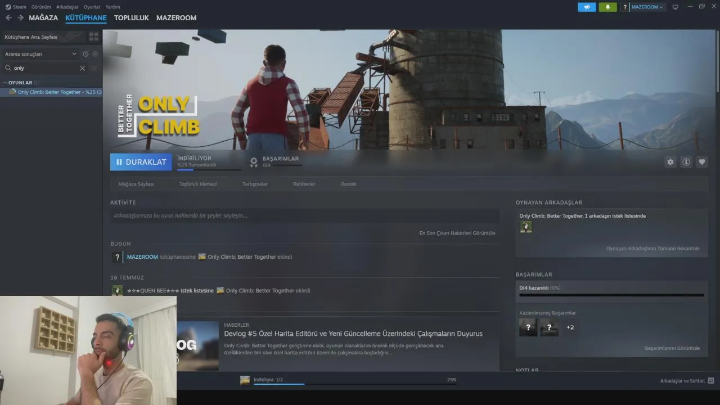720x405 pixels.
Task: Go forward with the right arrow icon
Action: point(21,18)
